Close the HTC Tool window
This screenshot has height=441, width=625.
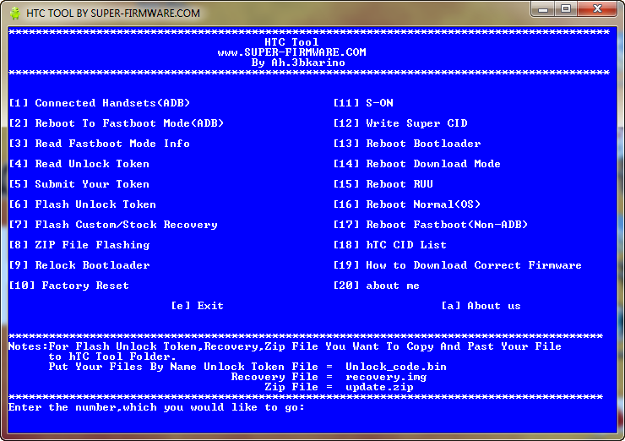[596, 8]
